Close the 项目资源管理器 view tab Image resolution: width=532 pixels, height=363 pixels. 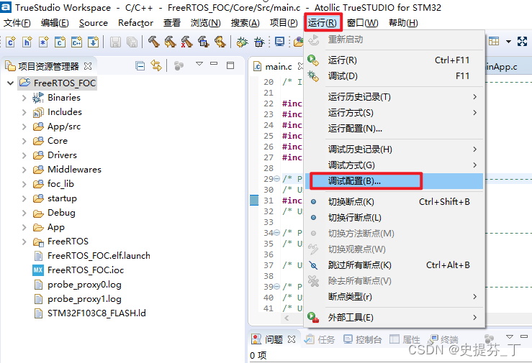click(x=88, y=66)
